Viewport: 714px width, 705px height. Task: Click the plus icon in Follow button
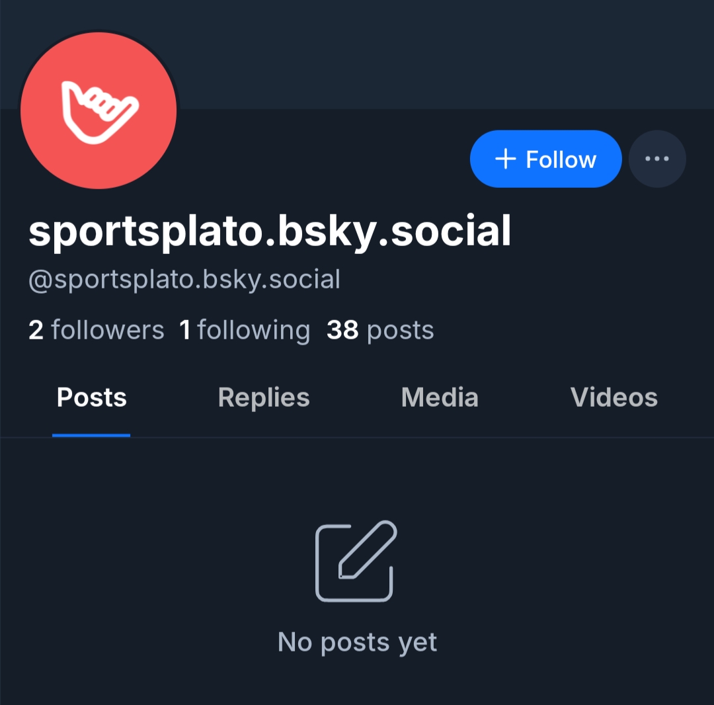tap(506, 159)
